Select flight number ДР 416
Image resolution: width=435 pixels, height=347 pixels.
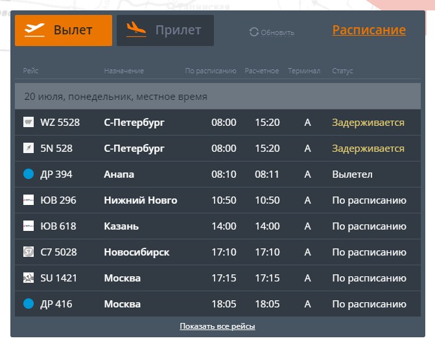pyautogui.click(x=56, y=304)
